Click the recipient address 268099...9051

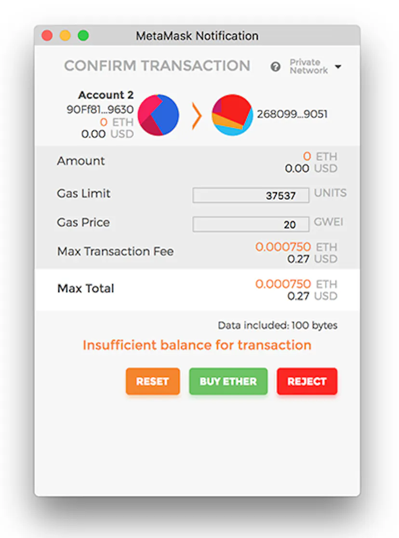pyautogui.click(x=293, y=114)
